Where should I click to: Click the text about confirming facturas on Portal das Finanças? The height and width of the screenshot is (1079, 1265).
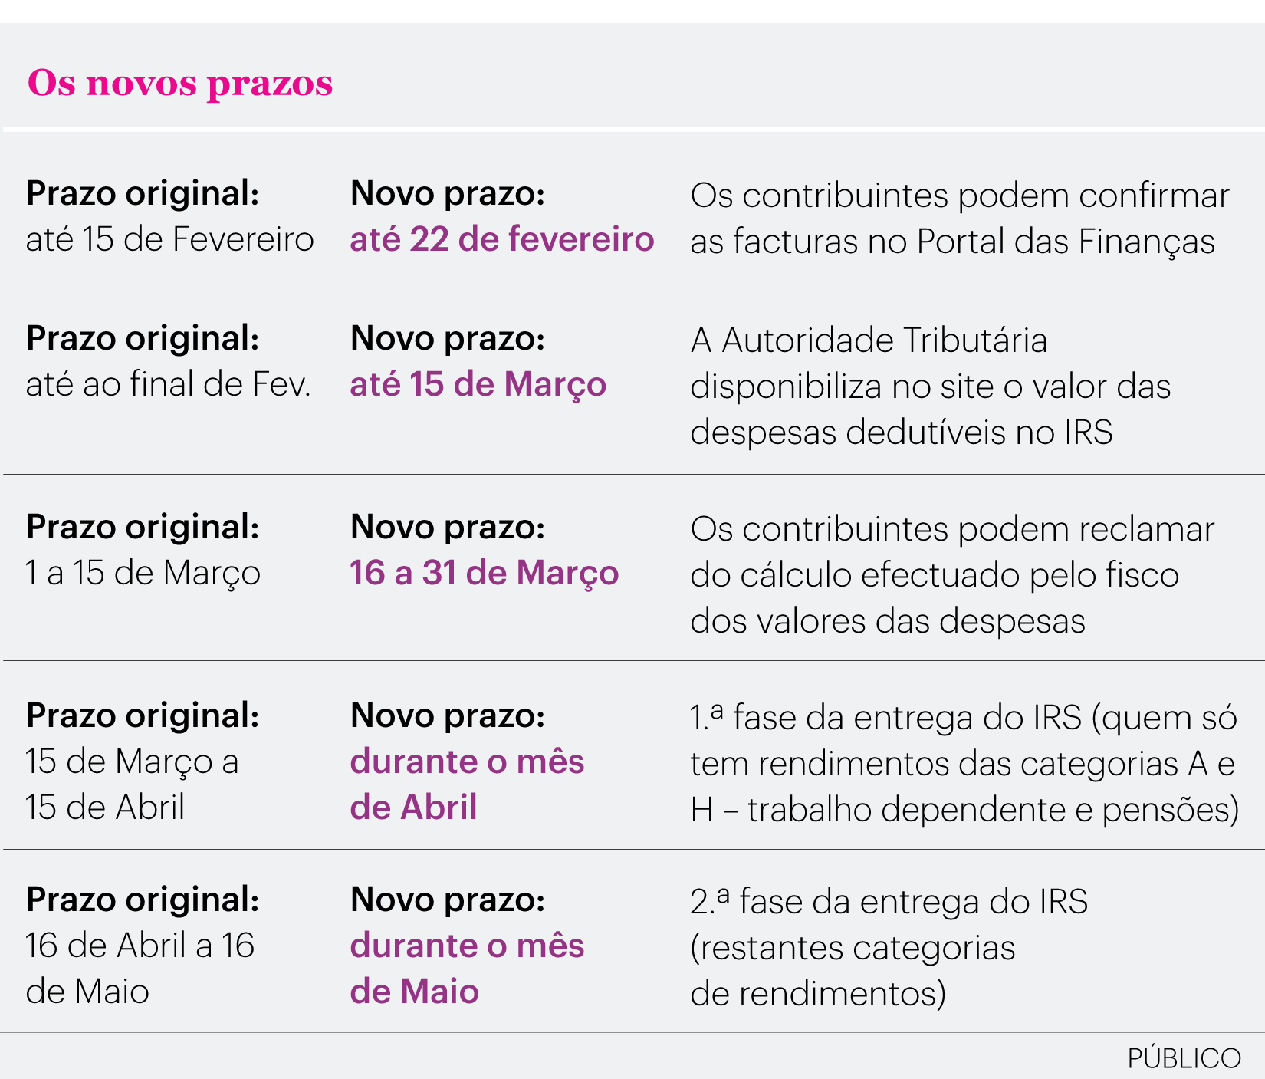pyautogui.click(x=958, y=218)
